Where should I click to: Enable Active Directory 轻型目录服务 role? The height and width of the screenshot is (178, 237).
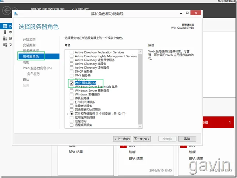click(71, 60)
